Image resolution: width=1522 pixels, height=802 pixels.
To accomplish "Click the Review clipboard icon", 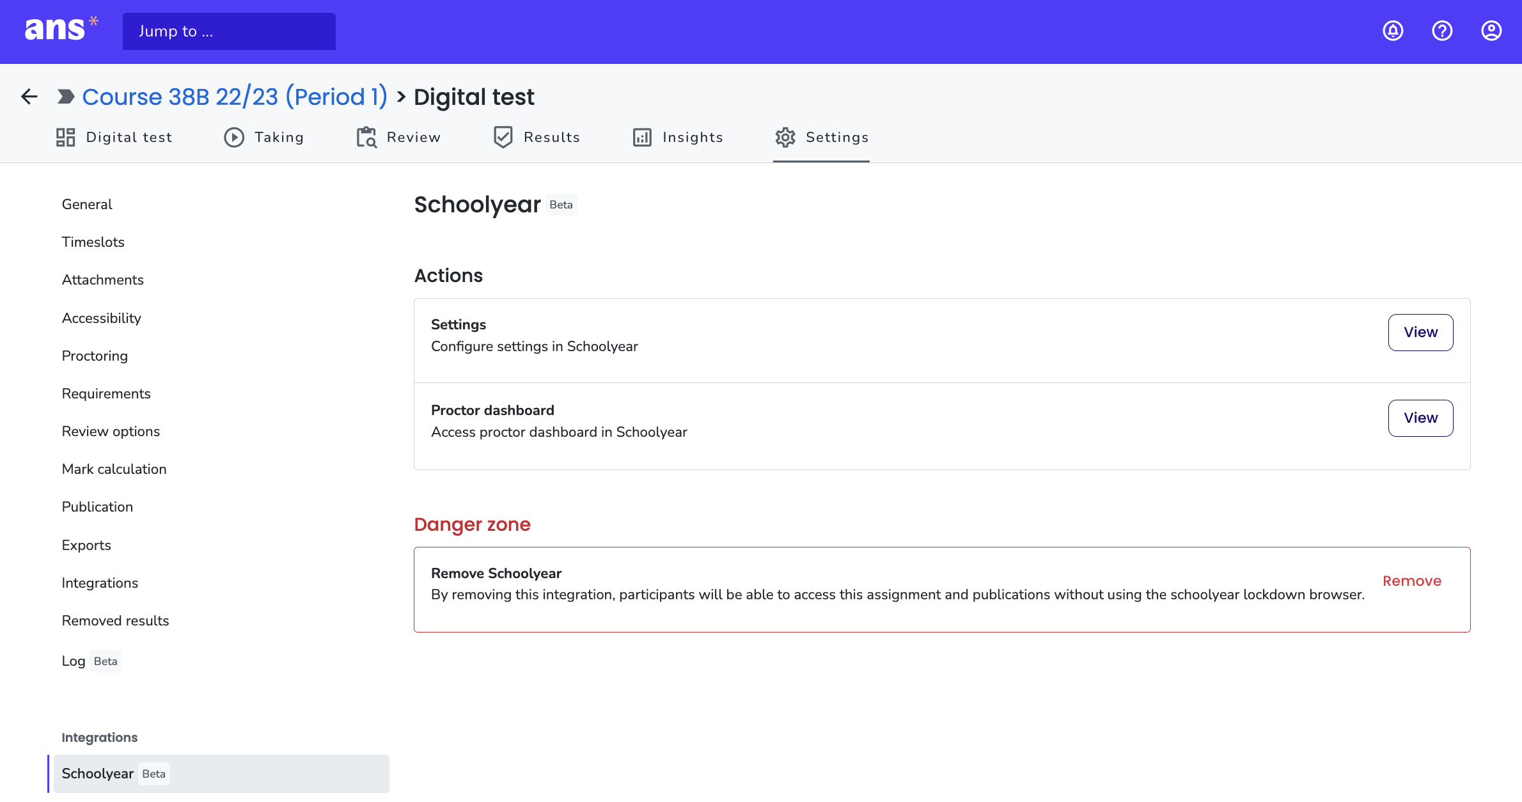I will 366,137.
